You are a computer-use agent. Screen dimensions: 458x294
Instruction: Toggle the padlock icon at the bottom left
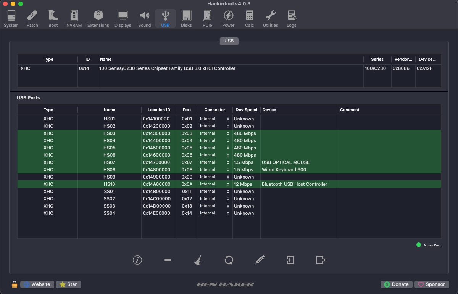[15, 284]
